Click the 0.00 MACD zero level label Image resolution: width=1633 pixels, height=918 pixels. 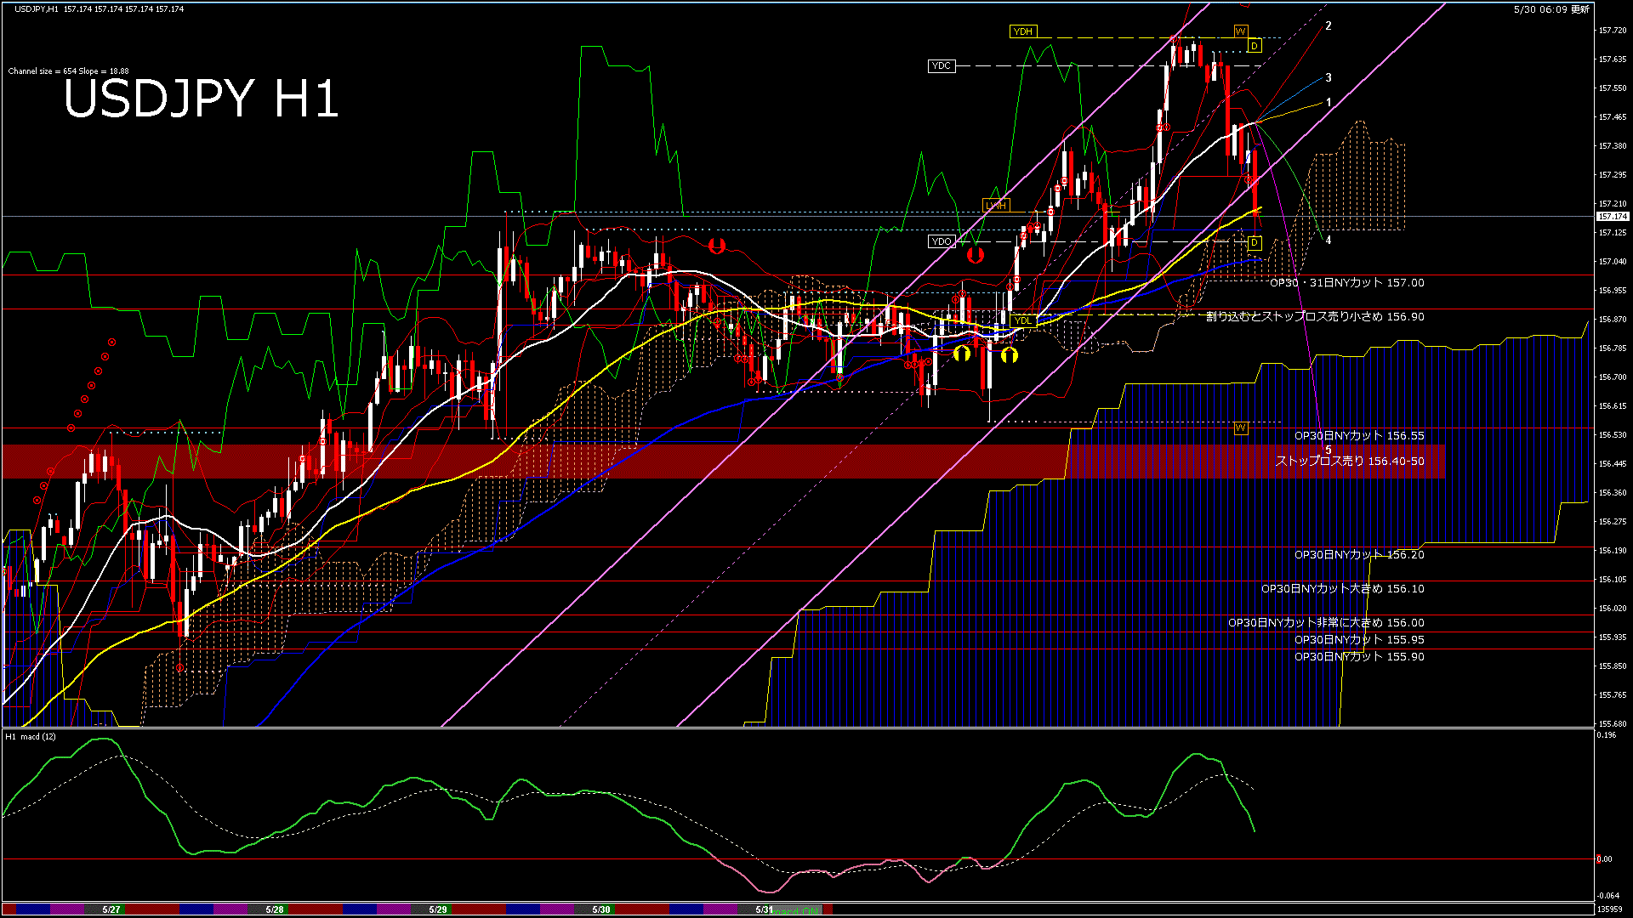click(x=1605, y=859)
